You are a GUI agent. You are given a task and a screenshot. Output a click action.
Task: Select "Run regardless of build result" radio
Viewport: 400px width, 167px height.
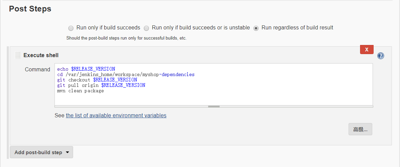(x=256, y=28)
